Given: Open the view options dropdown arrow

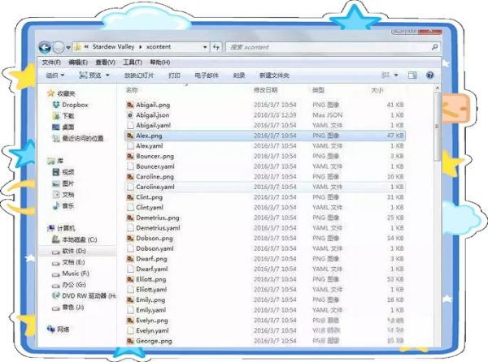Looking at the screenshot, I should (396, 75).
